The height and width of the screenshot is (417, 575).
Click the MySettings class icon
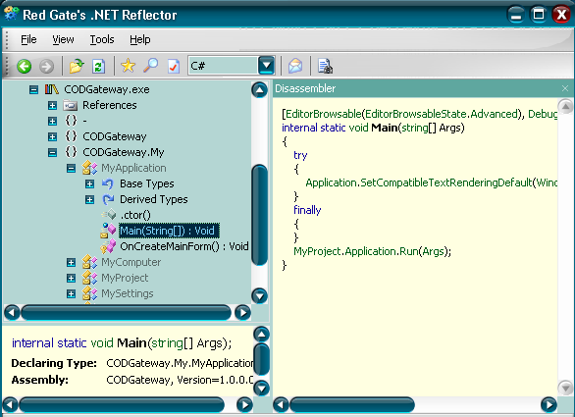coord(89,293)
